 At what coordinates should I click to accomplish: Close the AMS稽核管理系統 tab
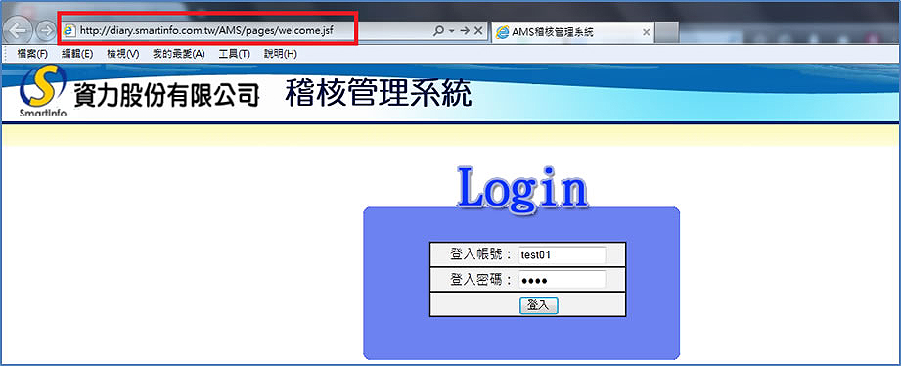646,32
